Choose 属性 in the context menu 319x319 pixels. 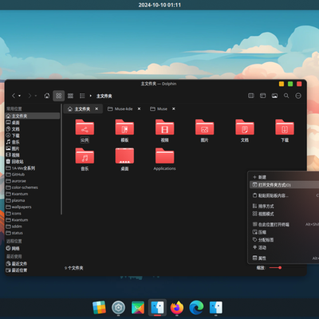pyautogui.click(x=285, y=258)
